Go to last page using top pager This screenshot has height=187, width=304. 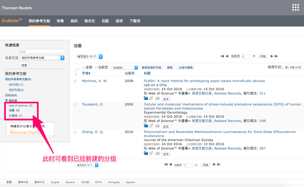pyautogui.click(x=276, y=56)
